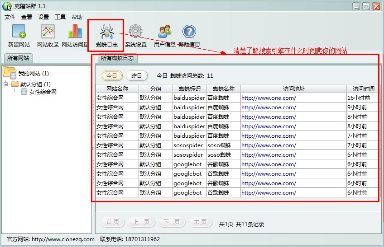The image size is (384, 247).
Task: Switch to the 所有蜘蛛日志 tab
Action: coord(117,58)
